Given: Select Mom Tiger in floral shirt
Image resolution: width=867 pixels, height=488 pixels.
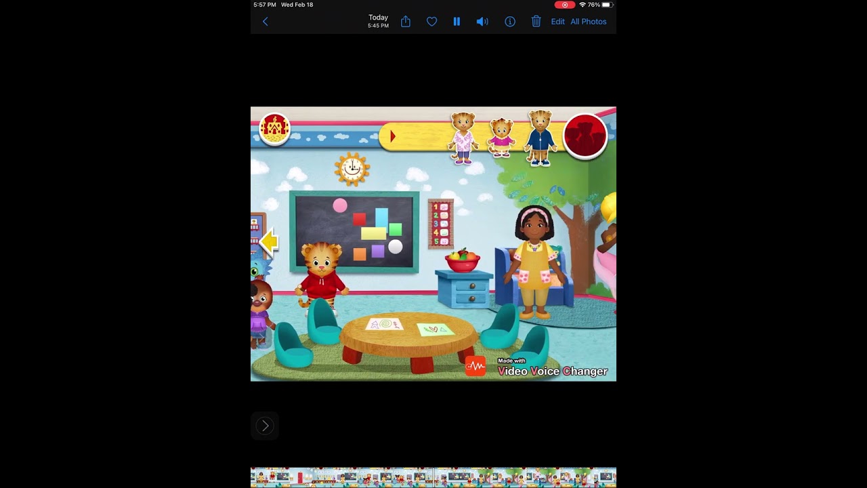Looking at the screenshot, I should [463, 138].
